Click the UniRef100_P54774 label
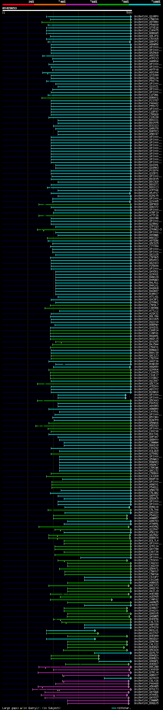The height and width of the screenshot is (710, 163). [x=146, y=81]
